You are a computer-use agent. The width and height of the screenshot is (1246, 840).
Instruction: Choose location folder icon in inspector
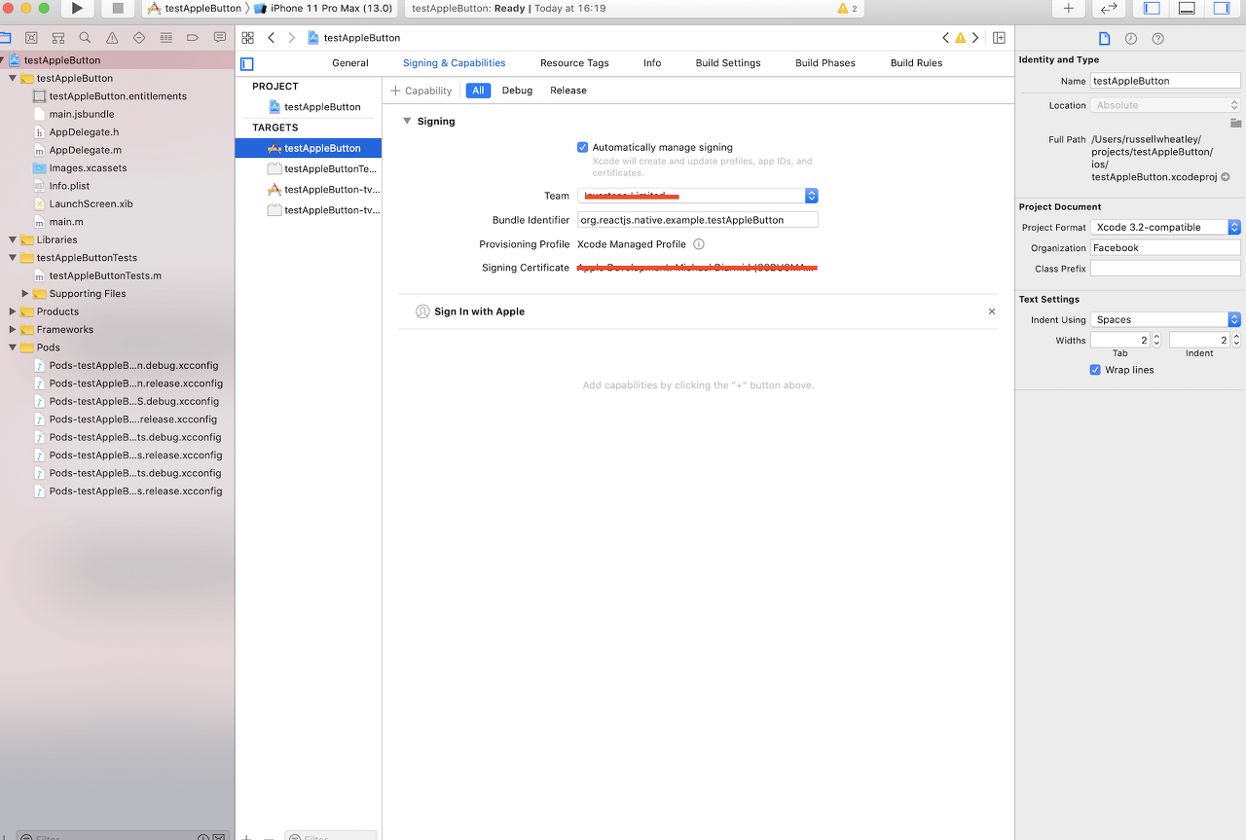click(1235, 124)
